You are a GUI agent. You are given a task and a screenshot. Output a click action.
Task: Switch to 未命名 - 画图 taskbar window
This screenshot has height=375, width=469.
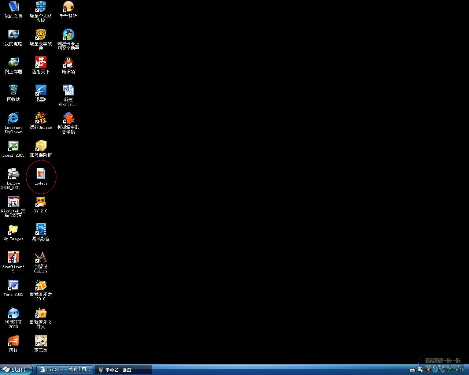click(x=123, y=370)
